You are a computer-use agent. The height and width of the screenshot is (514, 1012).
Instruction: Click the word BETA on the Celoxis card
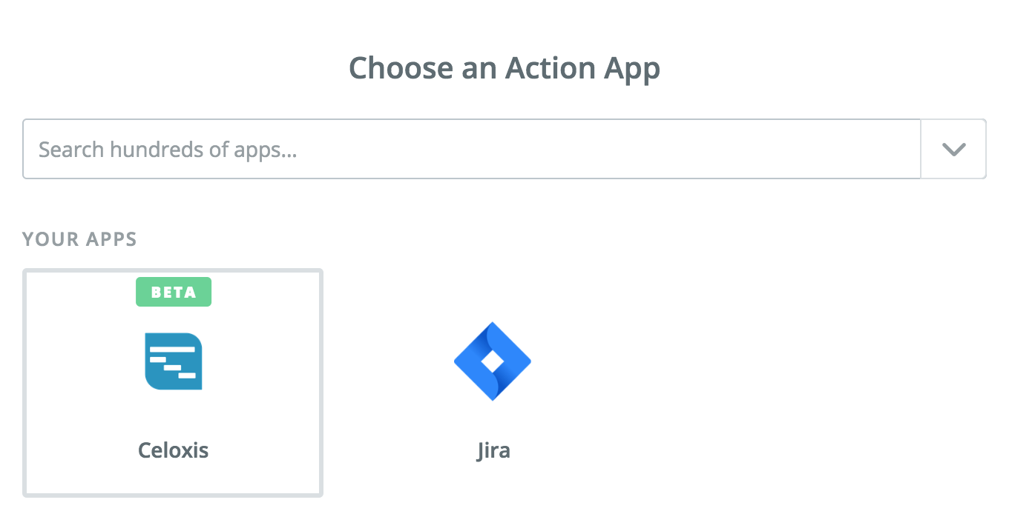[x=174, y=292]
